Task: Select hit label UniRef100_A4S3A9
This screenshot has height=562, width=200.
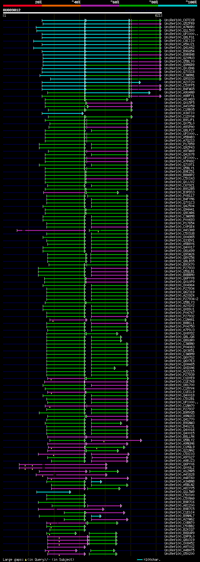Action: pos(179,230)
